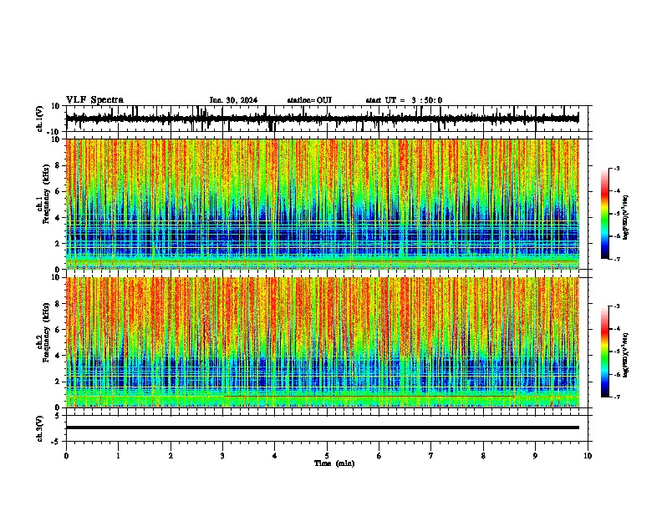The height and width of the screenshot is (511, 662).
Task: Click the ch.2 spectrogram color scale bar
Action: pos(605,352)
